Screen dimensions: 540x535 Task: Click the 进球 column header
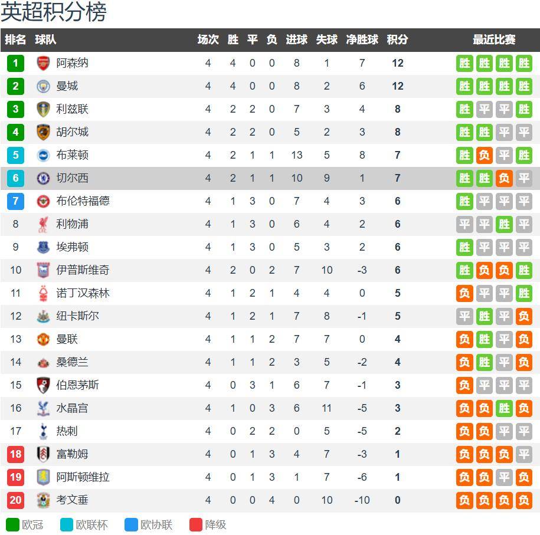[x=296, y=40]
